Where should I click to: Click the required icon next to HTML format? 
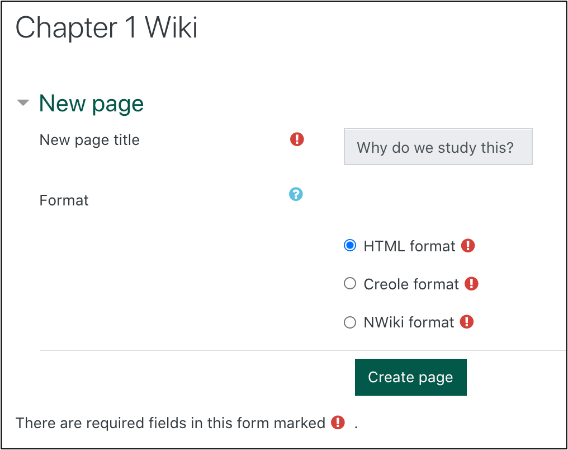(468, 246)
